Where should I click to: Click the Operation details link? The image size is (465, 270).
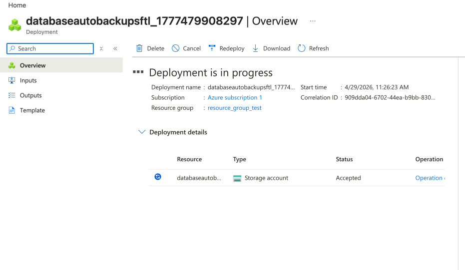429,178
